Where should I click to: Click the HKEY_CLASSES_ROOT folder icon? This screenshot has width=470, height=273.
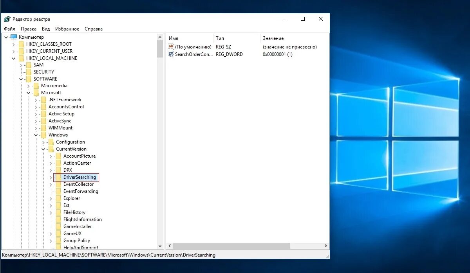(21, 44)
